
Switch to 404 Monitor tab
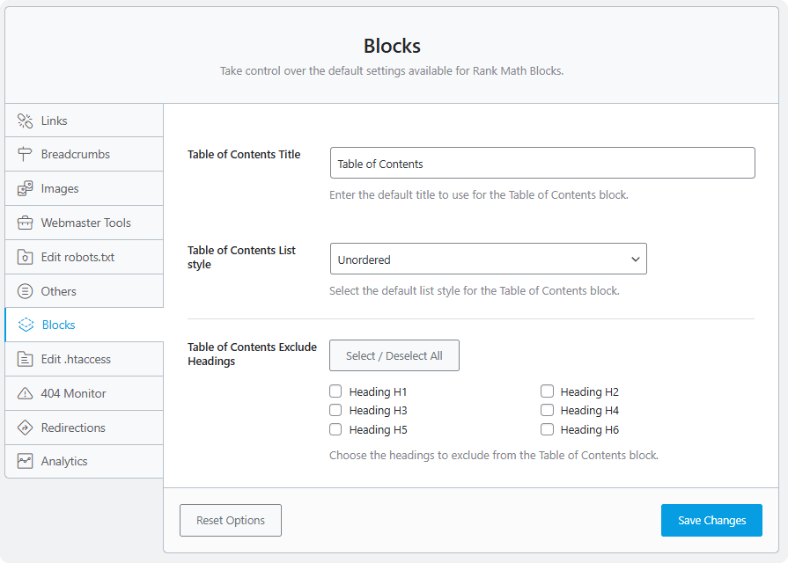85,393
